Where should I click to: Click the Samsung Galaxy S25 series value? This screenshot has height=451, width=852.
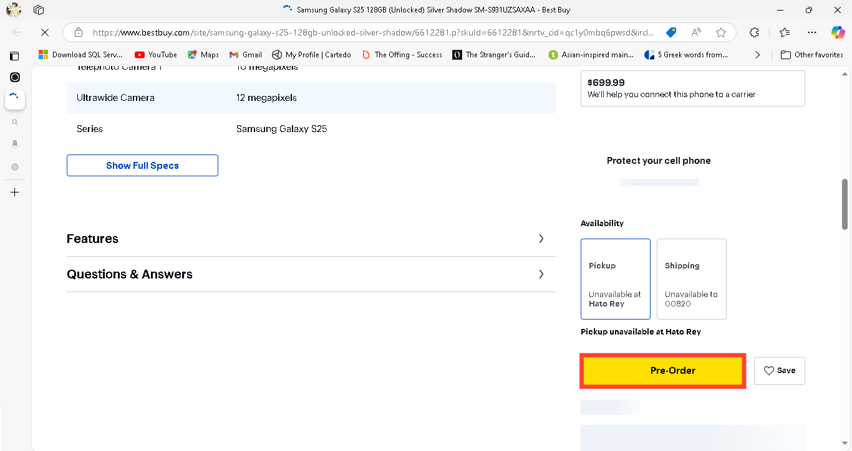[x=281, y=129]
